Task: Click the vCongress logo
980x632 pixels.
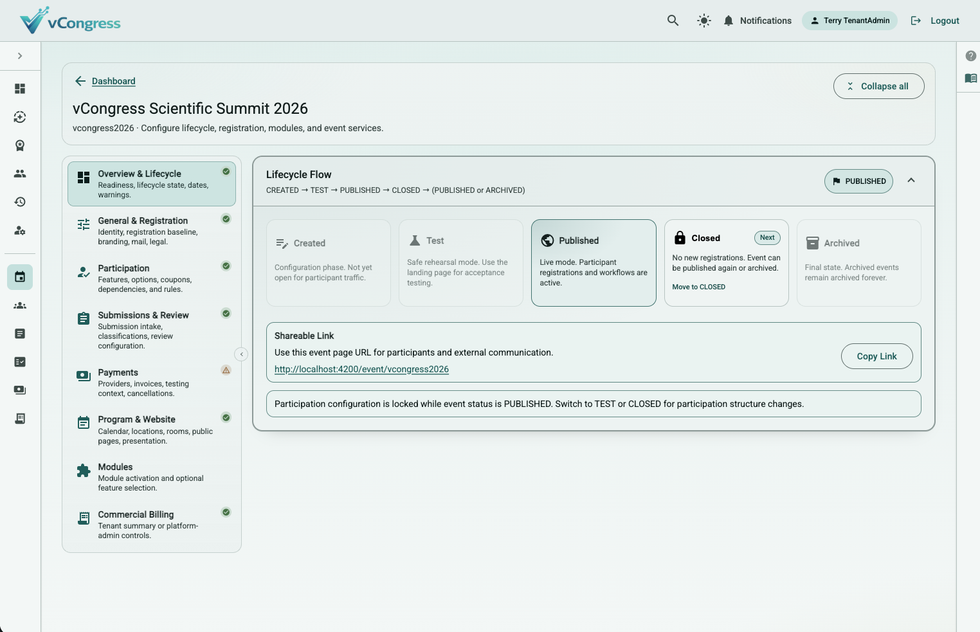Action: click(70, 21)
